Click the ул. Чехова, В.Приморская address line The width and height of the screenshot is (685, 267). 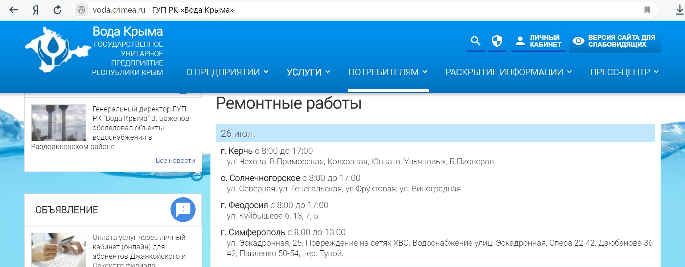(x=361, y=162)
